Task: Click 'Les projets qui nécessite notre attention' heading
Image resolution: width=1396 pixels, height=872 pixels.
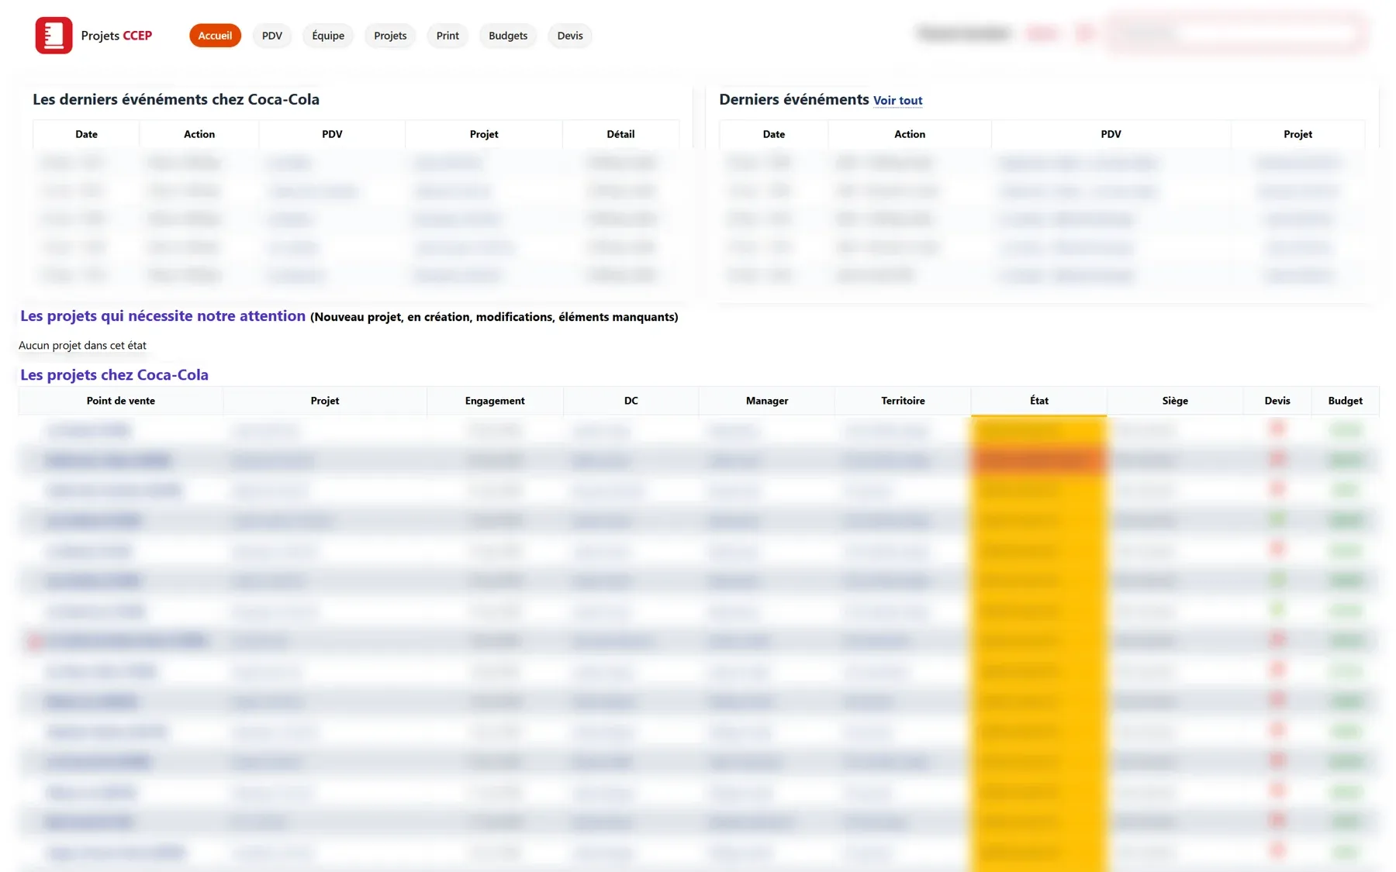Action: (x=163, y=315)
